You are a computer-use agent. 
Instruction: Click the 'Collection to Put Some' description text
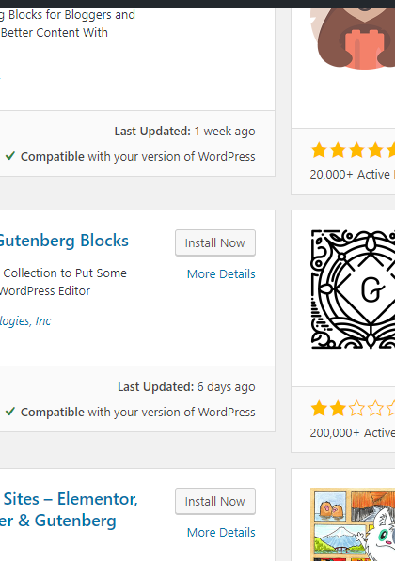tap(65, 273)
